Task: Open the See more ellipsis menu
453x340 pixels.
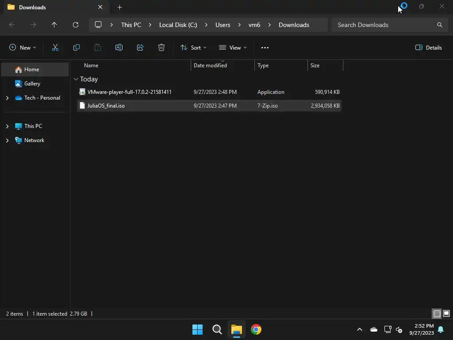Action: click(x=265, y=48)
